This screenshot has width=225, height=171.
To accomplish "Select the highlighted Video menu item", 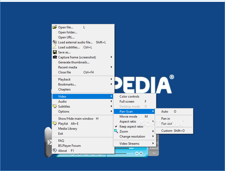I will 83,97.
